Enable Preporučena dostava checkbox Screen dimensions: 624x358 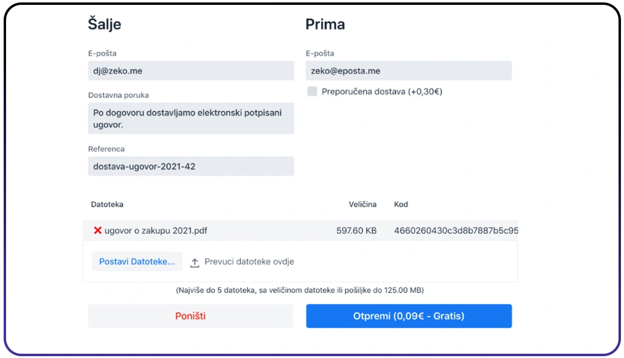coord(312,92)
